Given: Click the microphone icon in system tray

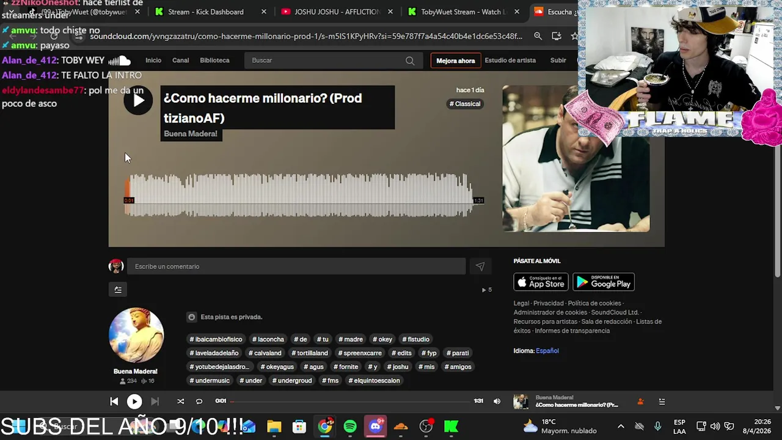Looking at the screenshot, I should pos(657,427).
